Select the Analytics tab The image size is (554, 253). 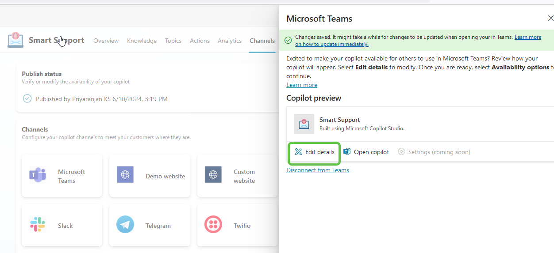(229, 41)
